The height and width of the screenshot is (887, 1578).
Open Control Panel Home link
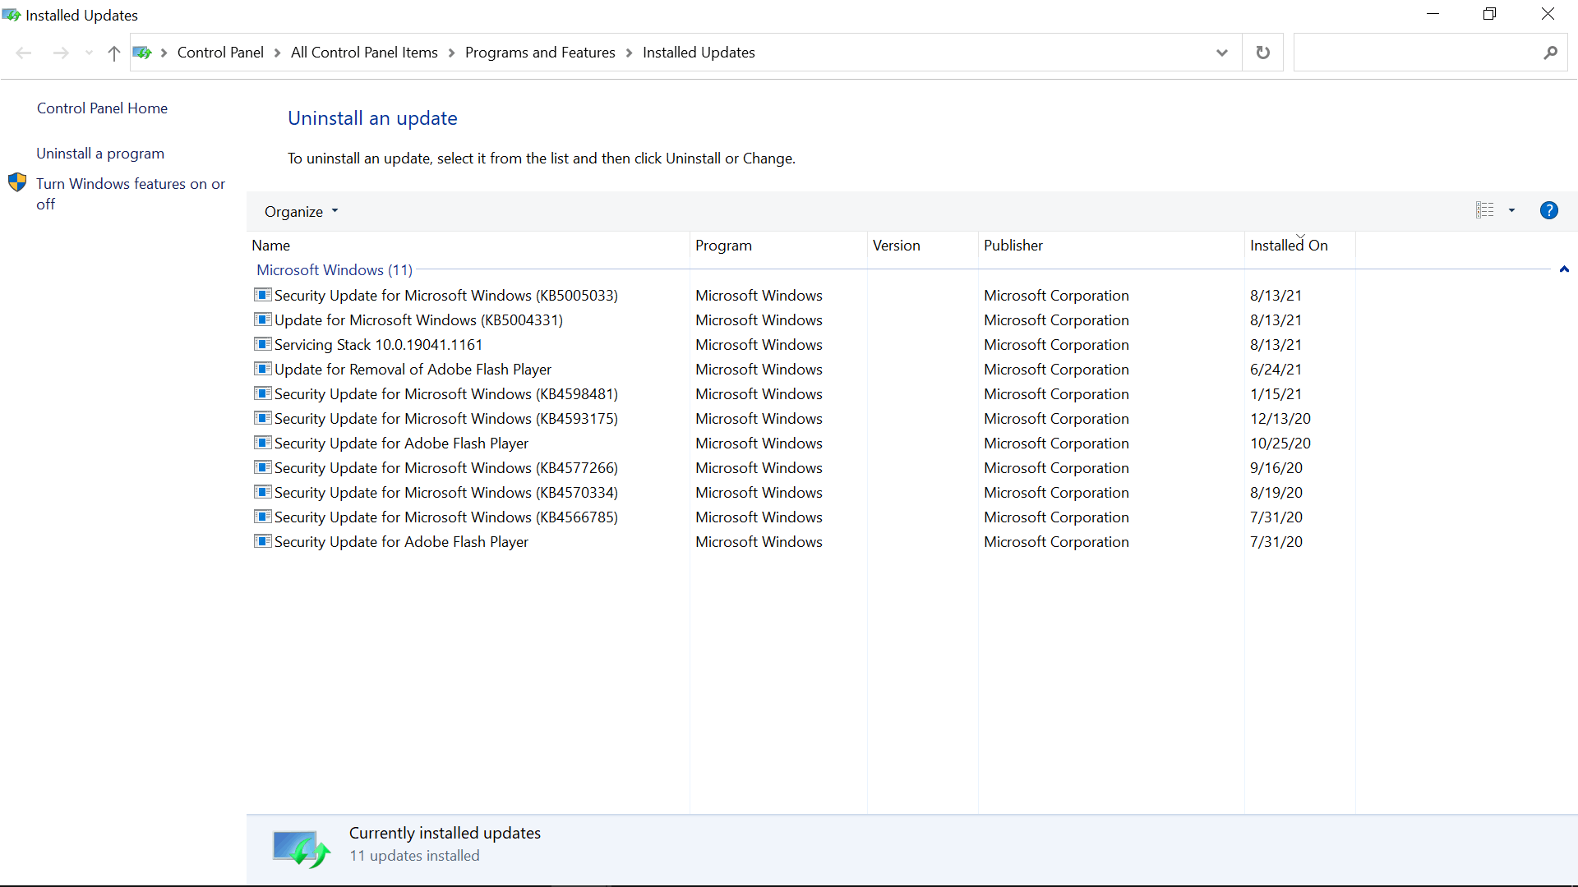point(102,108)
